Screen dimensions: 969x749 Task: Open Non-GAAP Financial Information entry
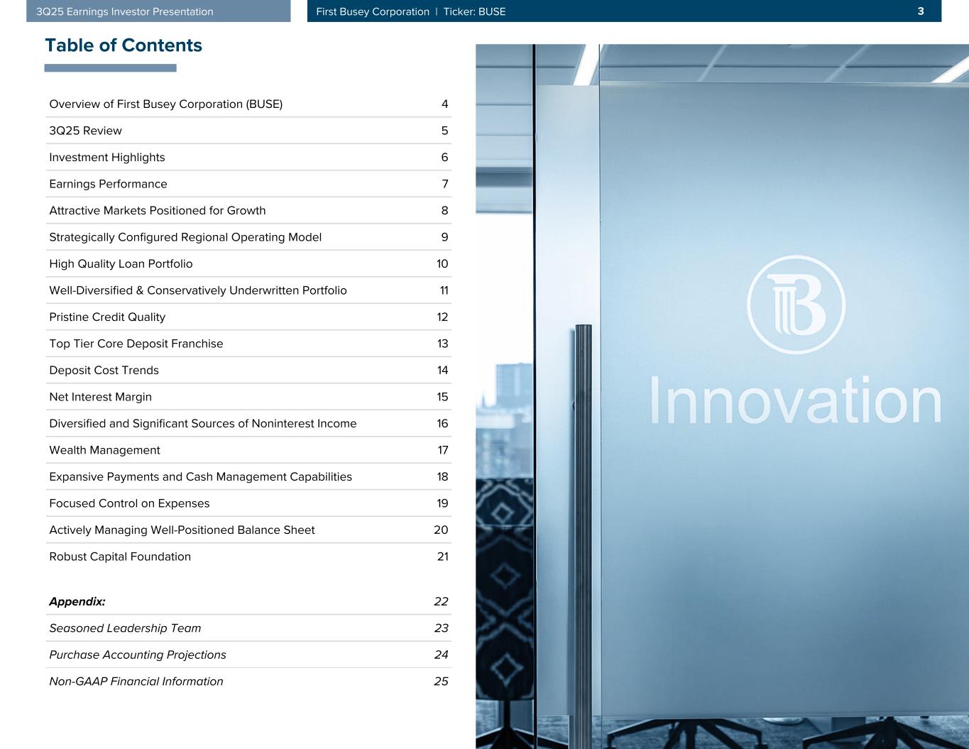coord(136,682)
